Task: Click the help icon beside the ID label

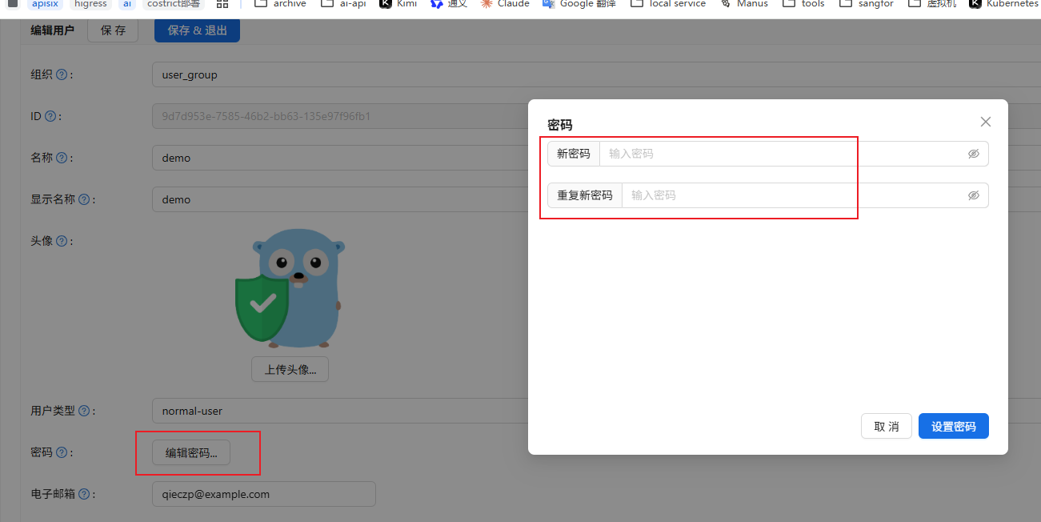Action: coord(50,116)
